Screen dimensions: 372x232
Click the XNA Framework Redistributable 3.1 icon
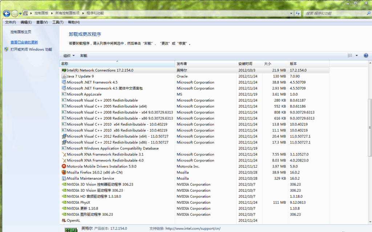point(64,154)
